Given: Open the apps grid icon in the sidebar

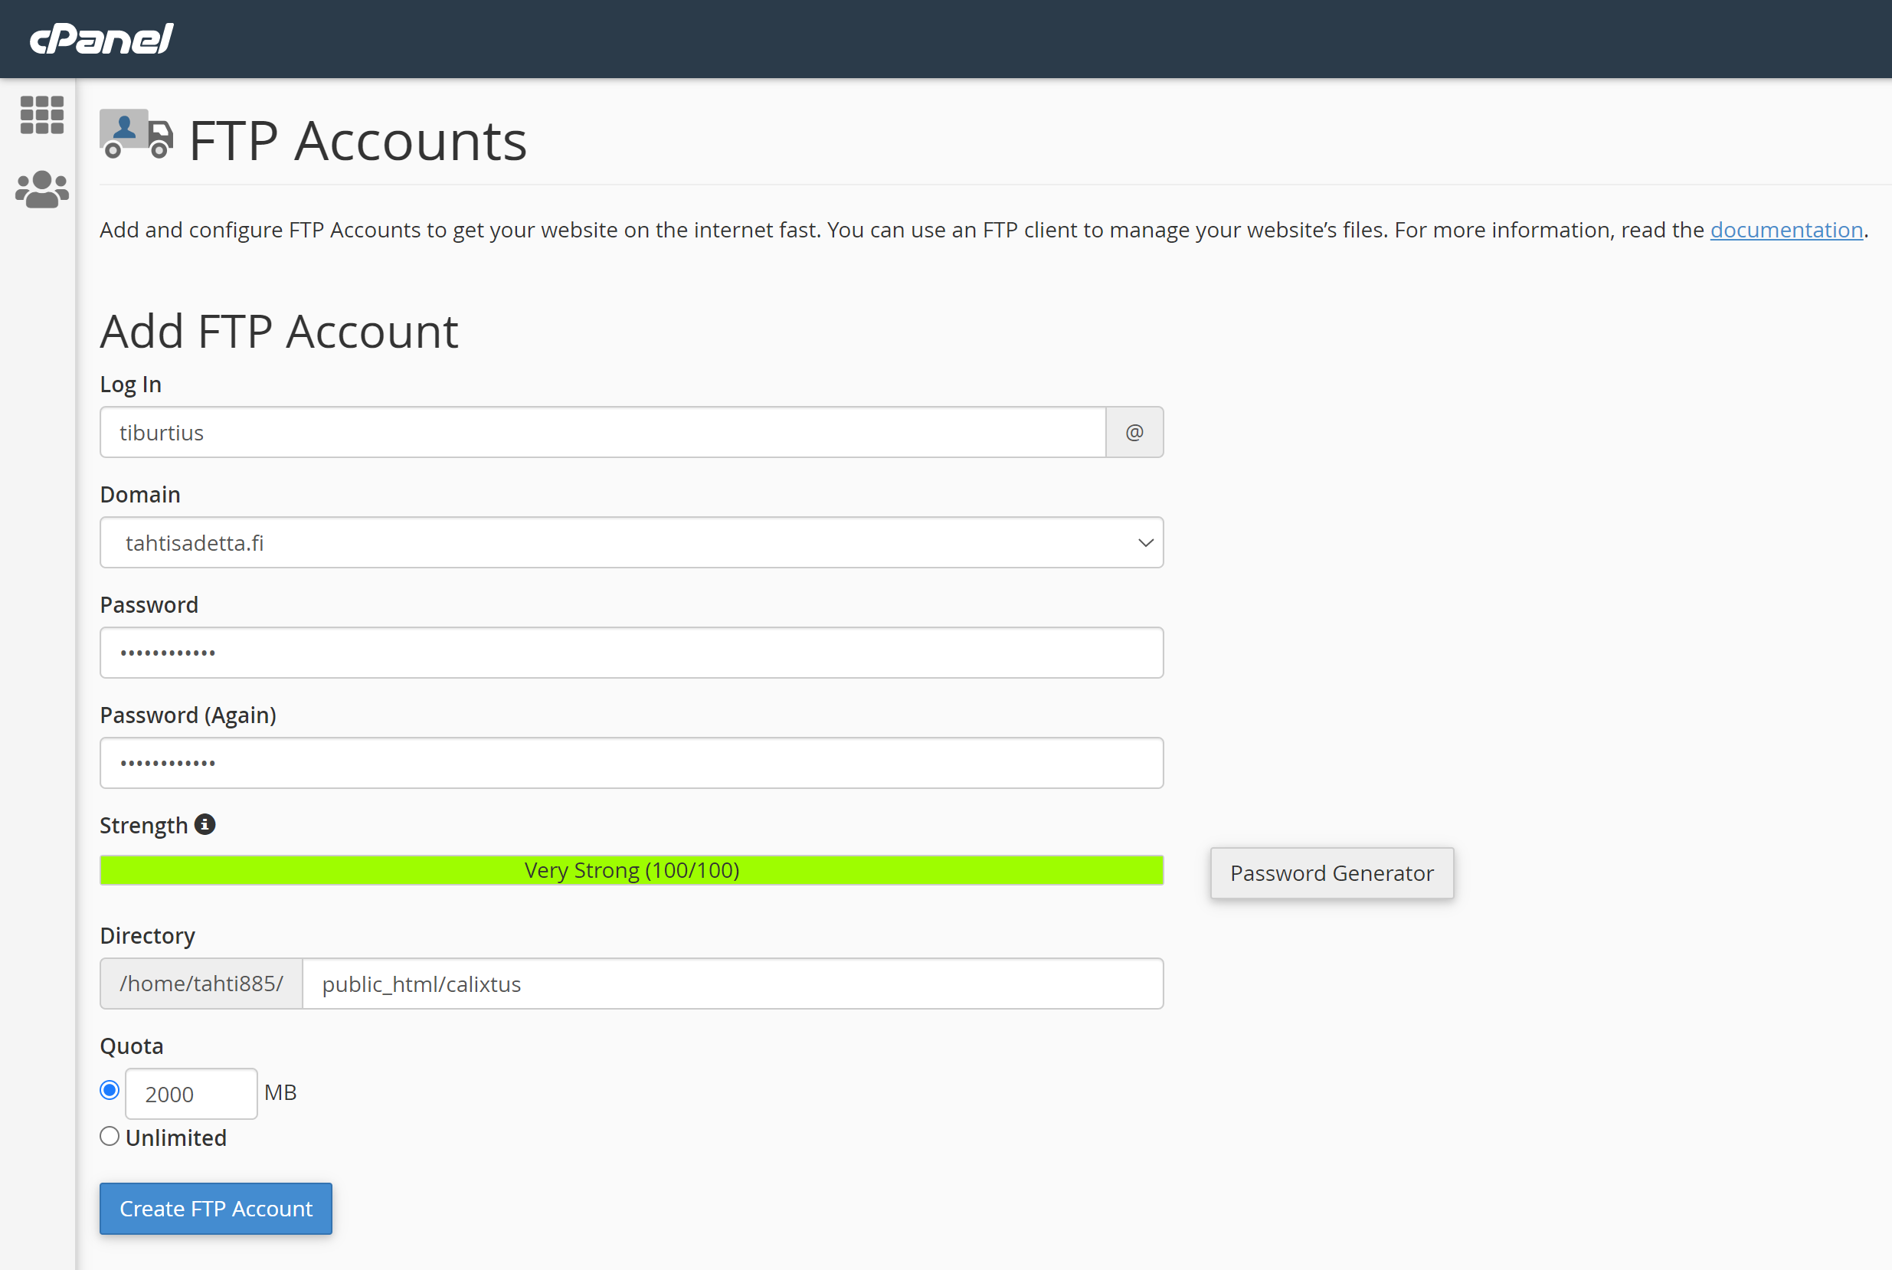Looking at the screenshot, I should [41, 115].
